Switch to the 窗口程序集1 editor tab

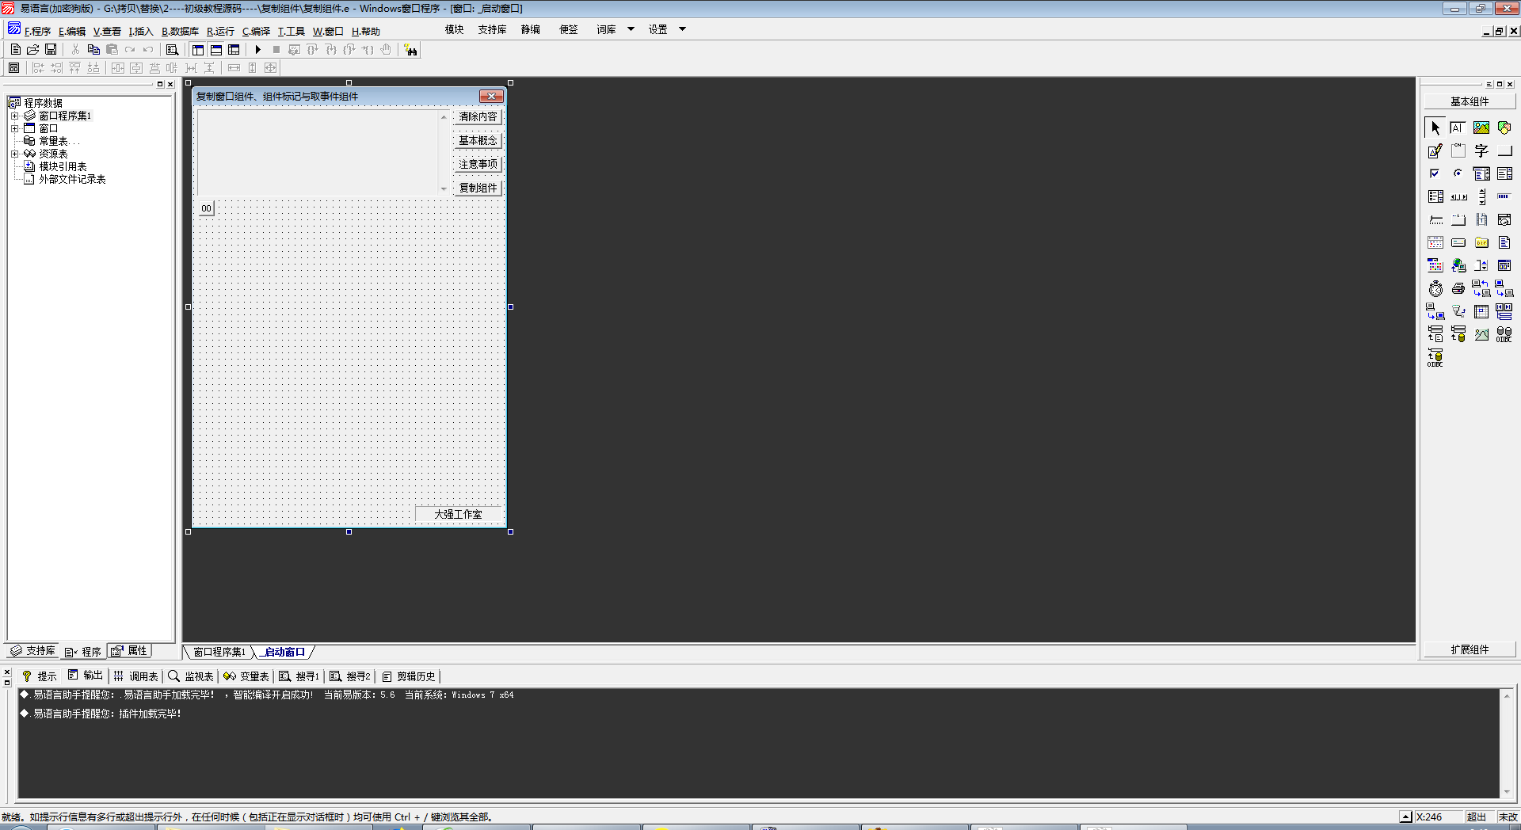pyautogui.click(x=219, y=652)
